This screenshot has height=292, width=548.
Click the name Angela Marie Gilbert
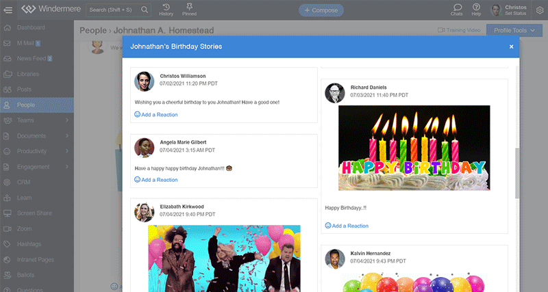tap(183, 142)
